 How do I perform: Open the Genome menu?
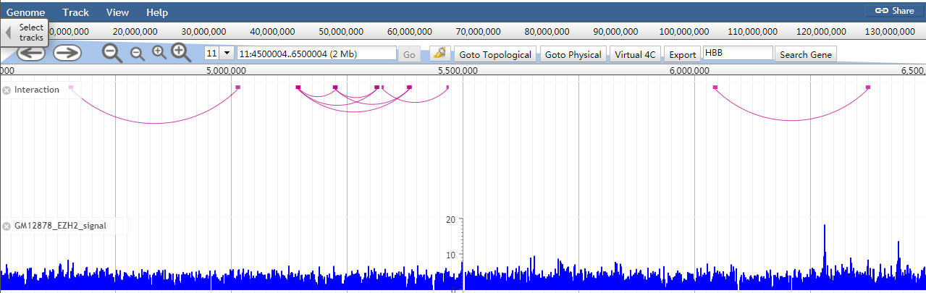[25, 12]
